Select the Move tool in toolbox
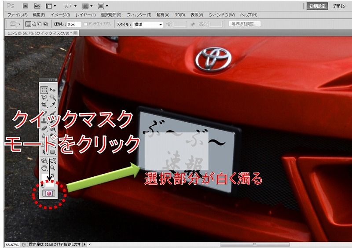The width and height of the screenshot is (352, 248). 52,90
